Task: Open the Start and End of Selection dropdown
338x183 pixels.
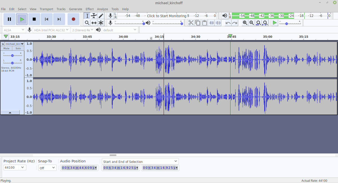Action: (x=140, y=161)
